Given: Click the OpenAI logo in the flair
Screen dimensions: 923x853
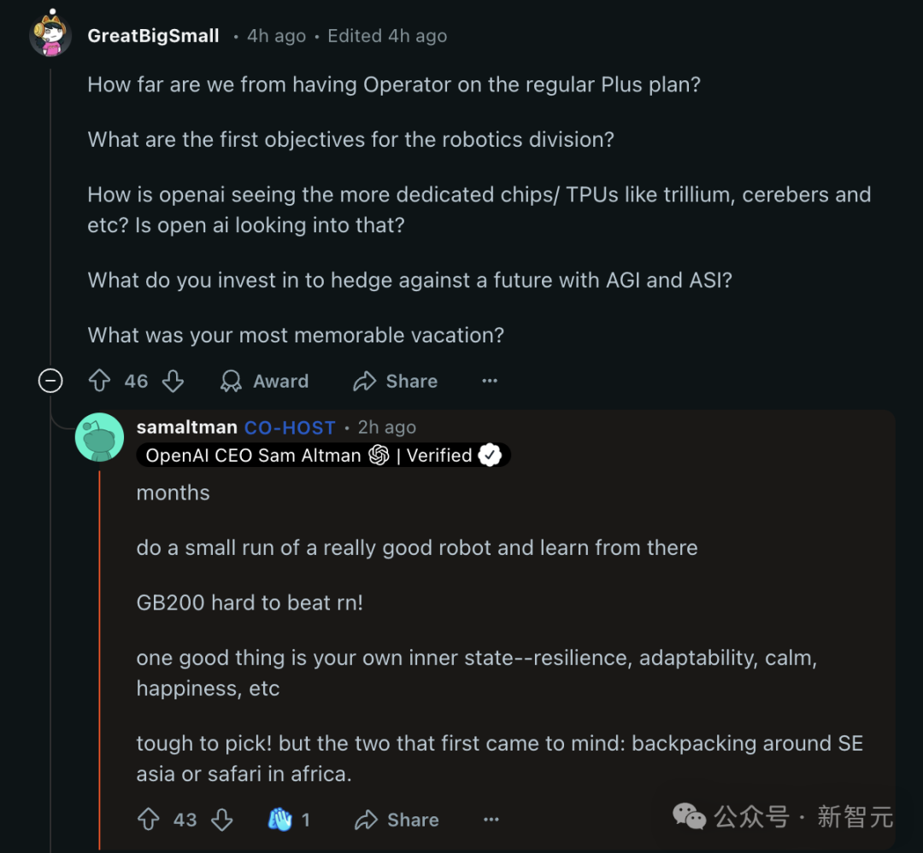Looking at the screenshot, I should coord(379,455).
